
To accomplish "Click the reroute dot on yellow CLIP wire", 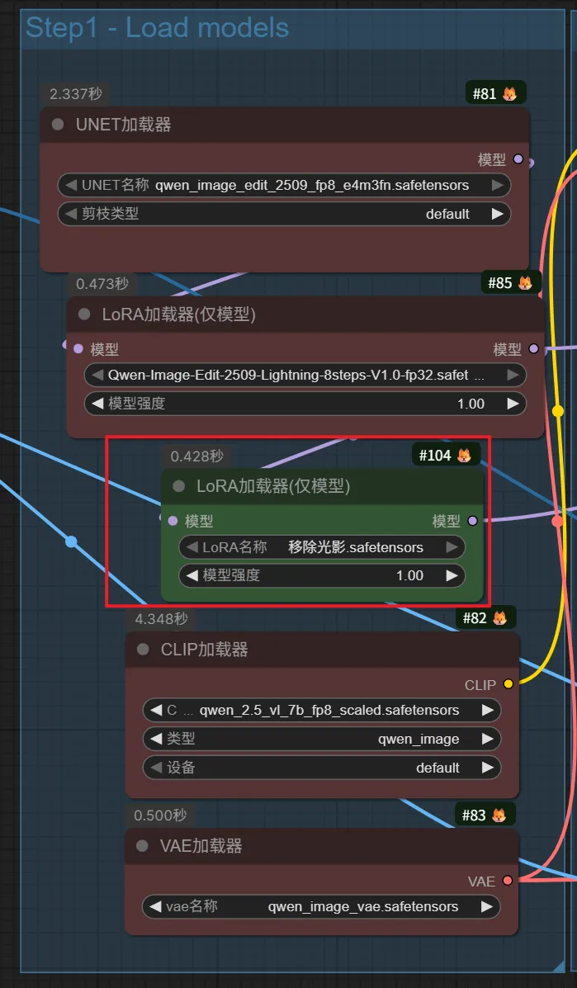I will tap(557, 411).
